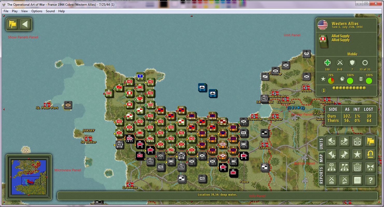Image resolution: width=384 pixels, height=207 pixels.
Task: Switch to the REPORTS tab
Action: (x=321, y=175)
